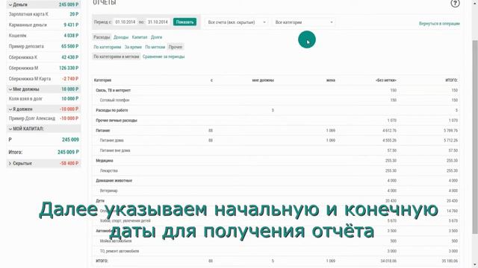Open Сравнение за периоды link
The width and height of the screenshot is (478, 268).
164,57
